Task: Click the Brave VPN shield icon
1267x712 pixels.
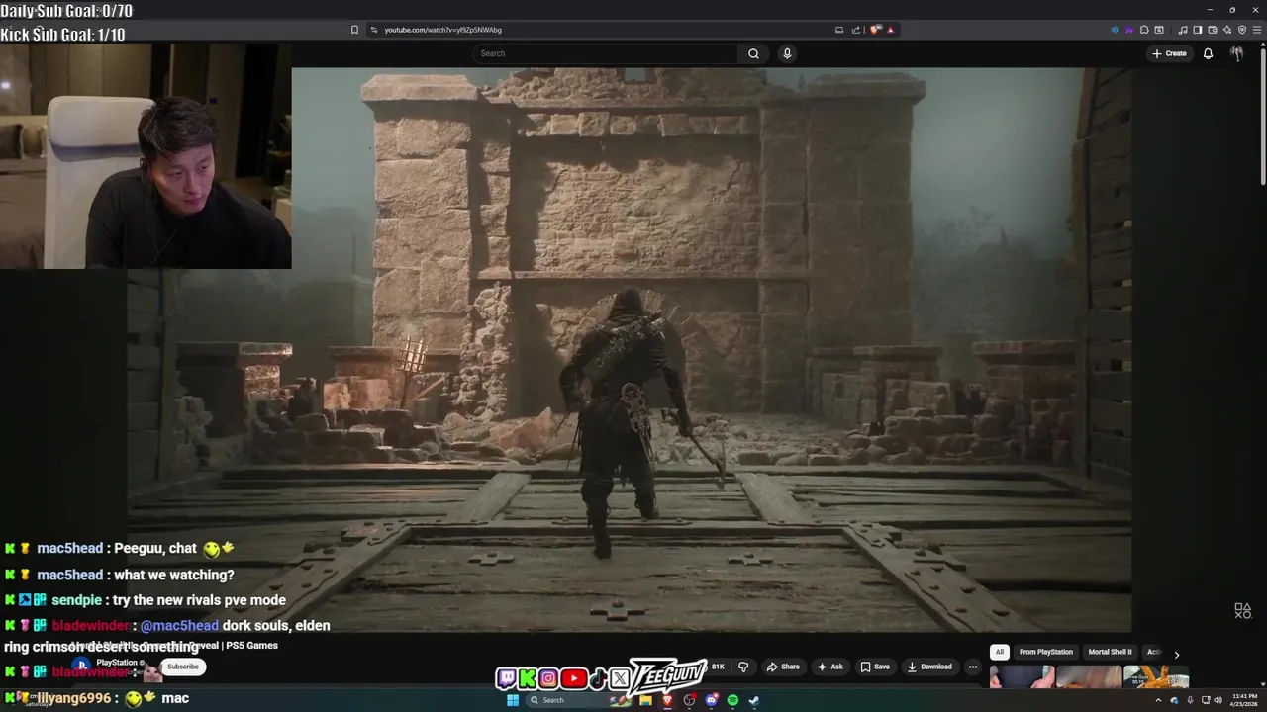Action: click(1242, 30)
